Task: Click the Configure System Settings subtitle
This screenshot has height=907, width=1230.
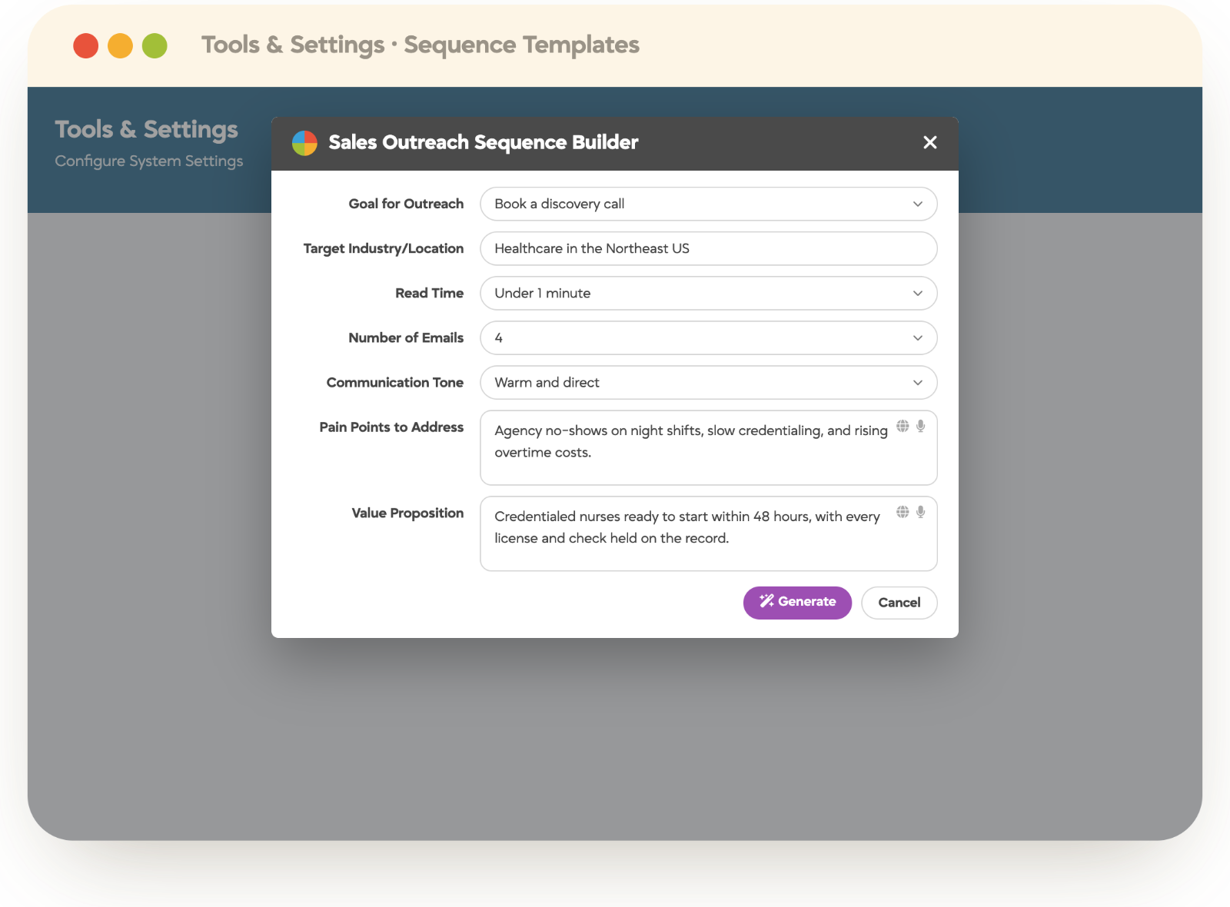Action: 149,161
